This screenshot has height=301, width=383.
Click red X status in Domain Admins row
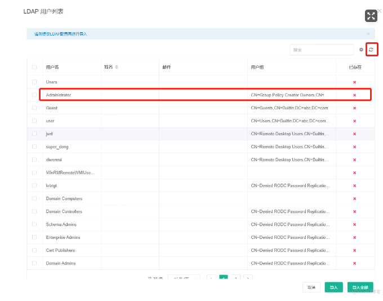[x=354, y=263]
